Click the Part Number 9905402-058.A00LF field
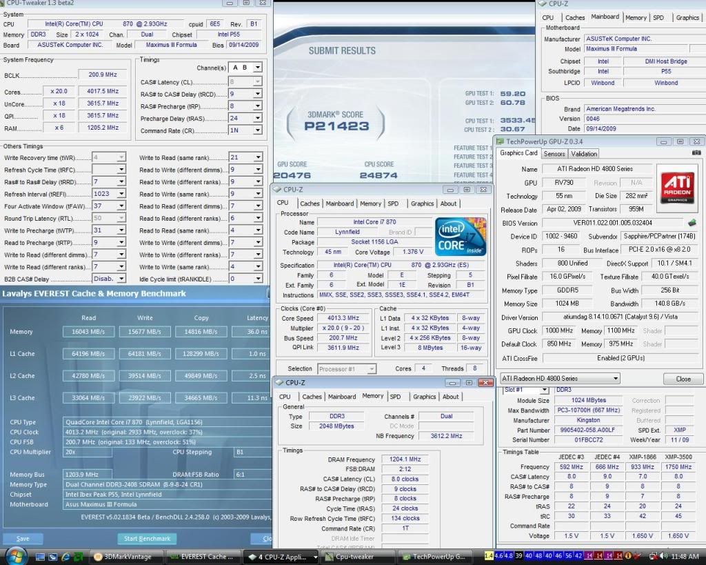 [587, 430]
